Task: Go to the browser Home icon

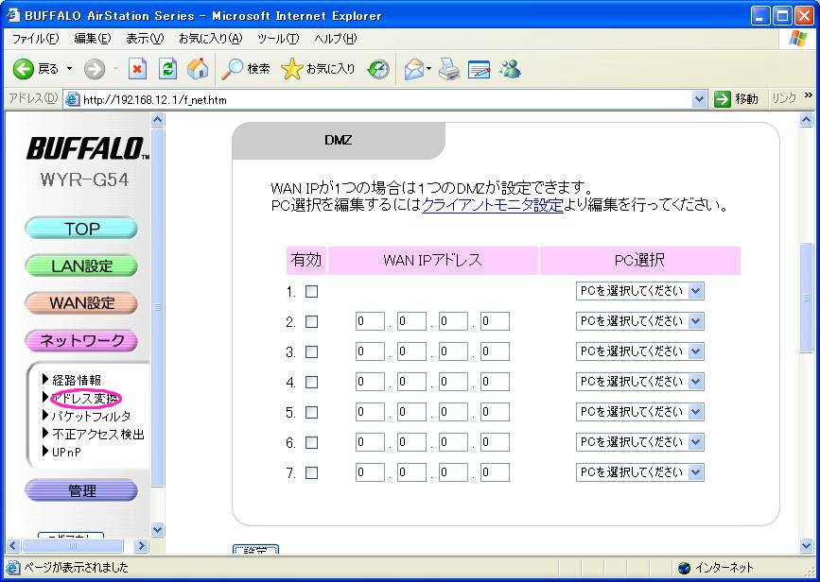Action: [198, 69]
